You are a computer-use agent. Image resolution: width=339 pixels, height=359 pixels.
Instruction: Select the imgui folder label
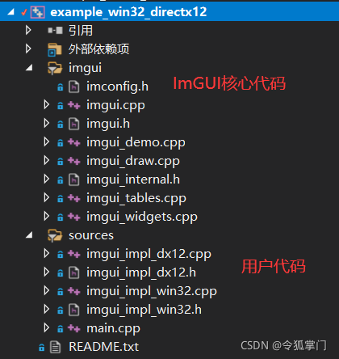point(85,68)
